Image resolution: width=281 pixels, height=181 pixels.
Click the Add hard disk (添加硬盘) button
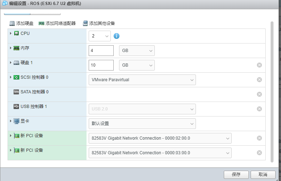[x=21, y=24]
